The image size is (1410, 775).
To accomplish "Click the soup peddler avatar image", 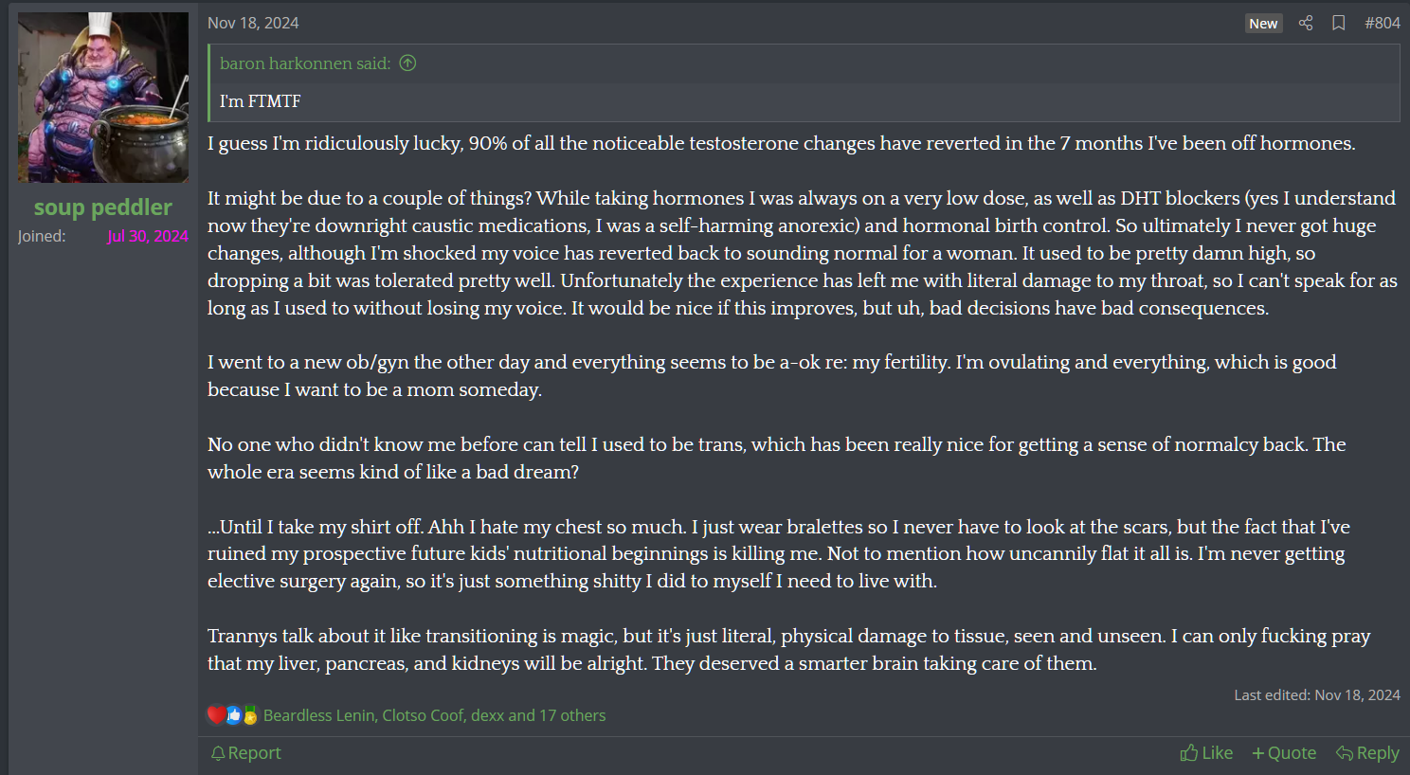I will [x=103, y=98].
